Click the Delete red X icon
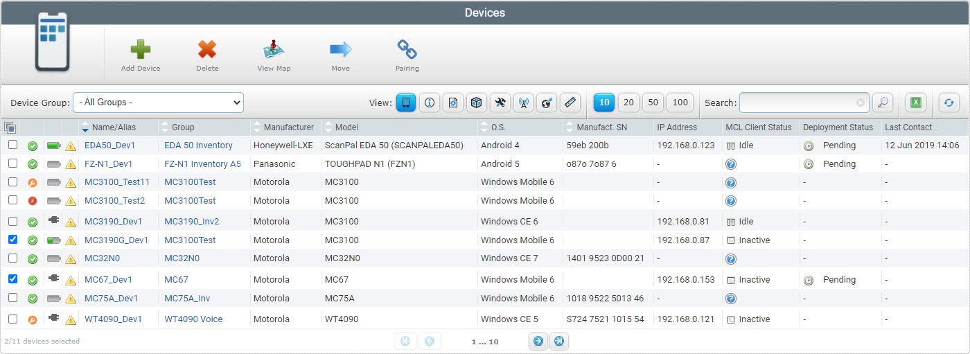 coord(207,49)
